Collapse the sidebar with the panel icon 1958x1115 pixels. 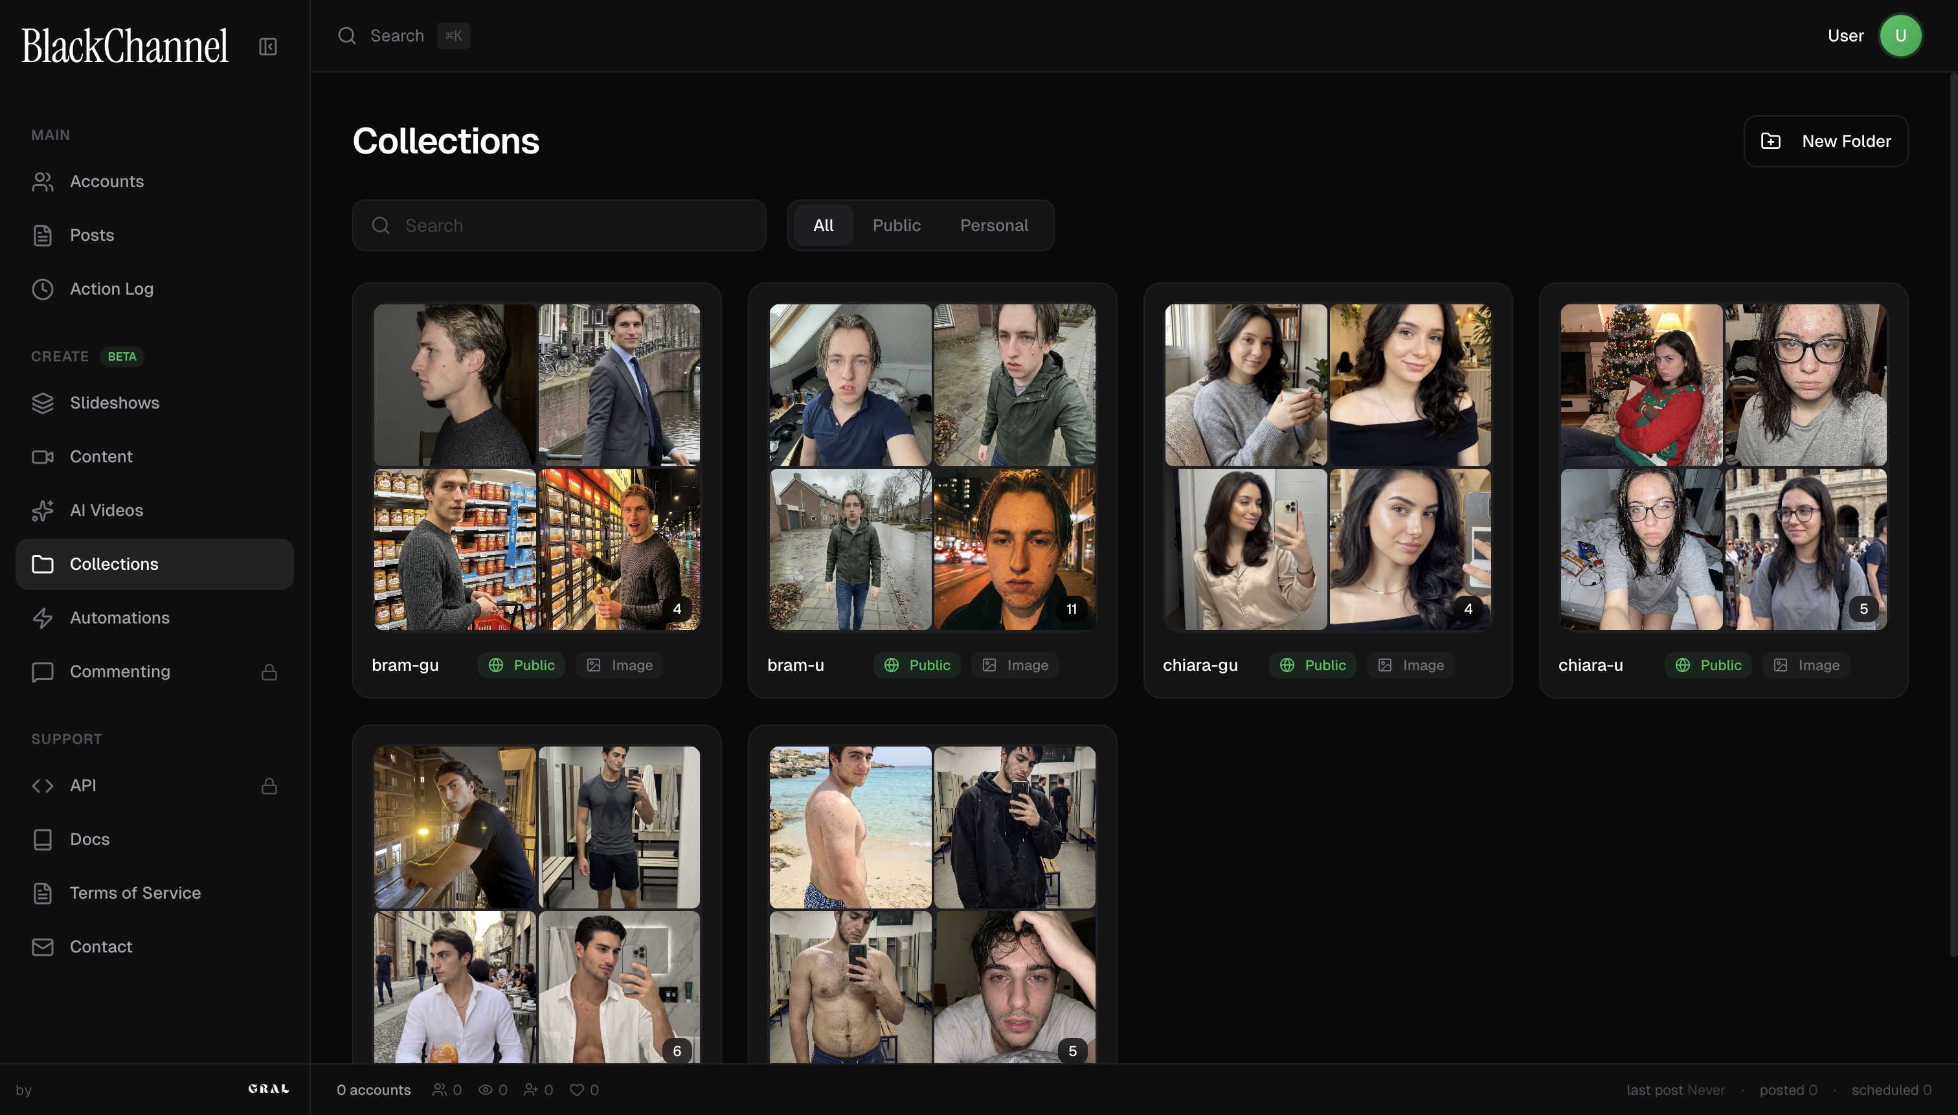click(x=267, y=47)
